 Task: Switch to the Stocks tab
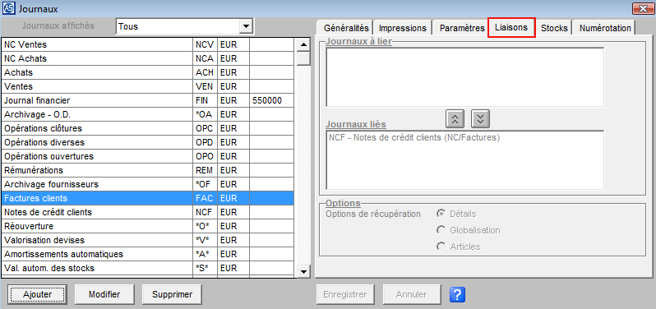[x=554, y=28]
